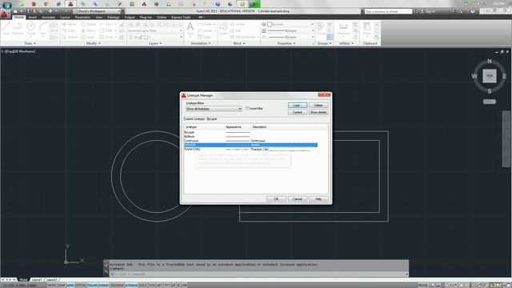Click the Measure utility tool

point(343,29)
